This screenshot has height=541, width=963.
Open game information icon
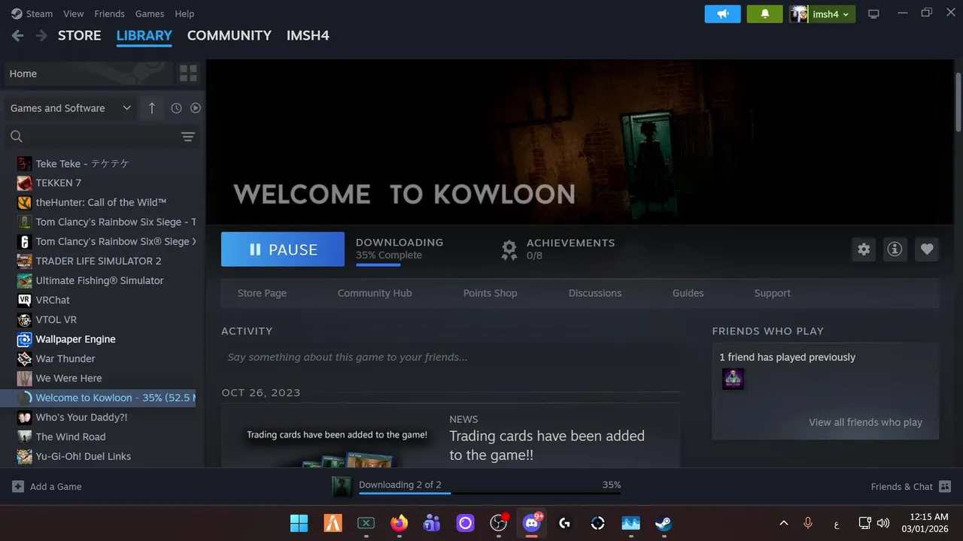pos(895,249)
